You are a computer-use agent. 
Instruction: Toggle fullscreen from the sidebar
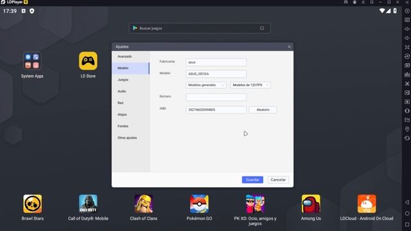[407, 47]
